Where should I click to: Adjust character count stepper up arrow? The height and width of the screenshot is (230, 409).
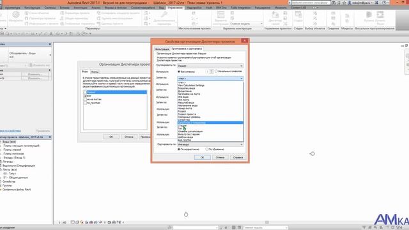pos(212,70)
